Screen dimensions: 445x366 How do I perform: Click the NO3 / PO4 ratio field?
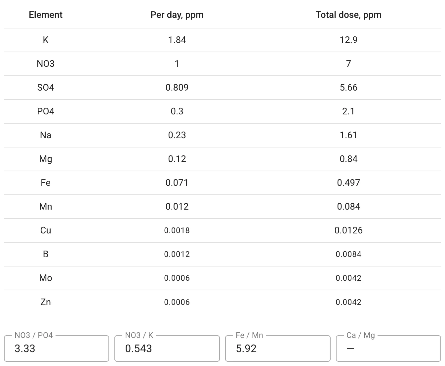click(x=56, y=348)
